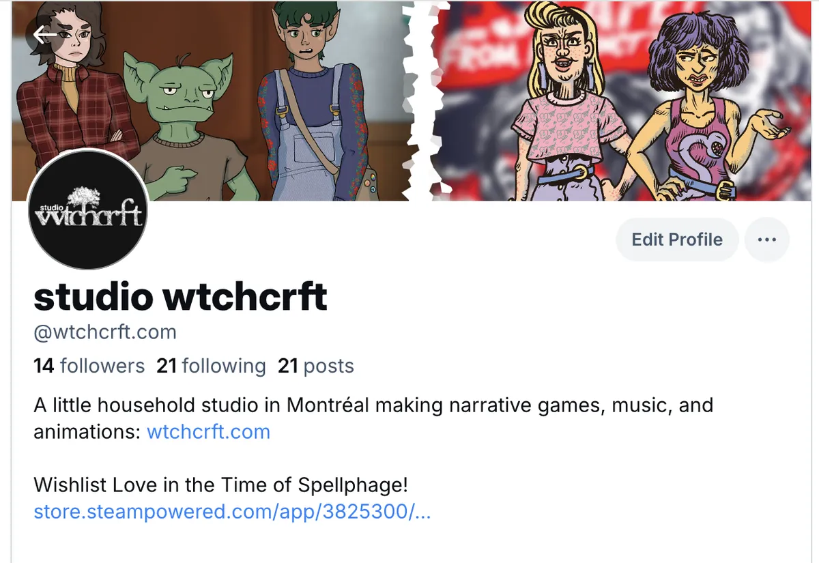This screenshot has width=819, height=563.
Task: Click the studio wtchcrft display name
Action: 181,296
